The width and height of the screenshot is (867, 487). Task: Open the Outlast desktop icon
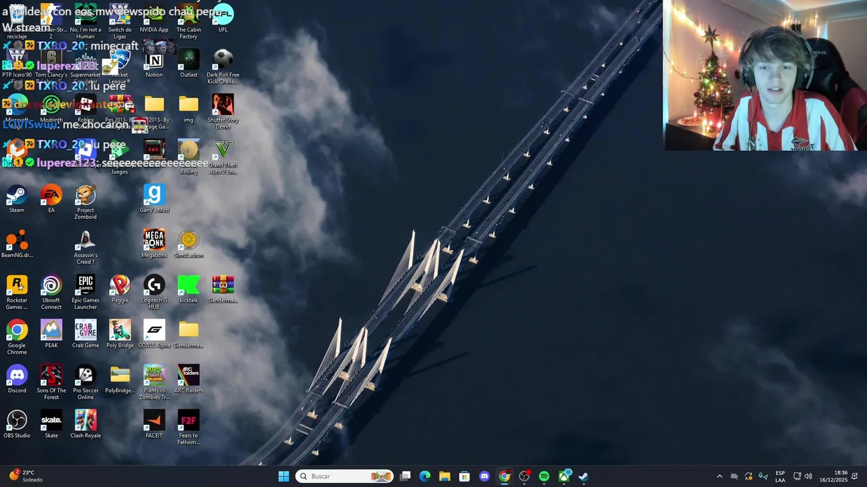coord(188,64)
